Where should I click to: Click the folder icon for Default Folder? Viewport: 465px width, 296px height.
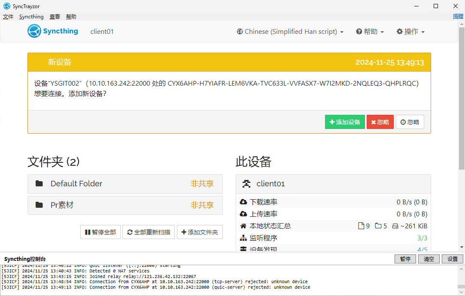pyautogui.click(x=39, y=183)
